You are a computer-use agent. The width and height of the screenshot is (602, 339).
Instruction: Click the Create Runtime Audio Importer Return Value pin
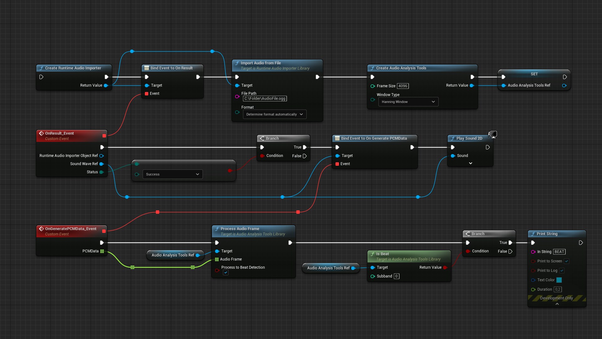click(x=106, y=85)
